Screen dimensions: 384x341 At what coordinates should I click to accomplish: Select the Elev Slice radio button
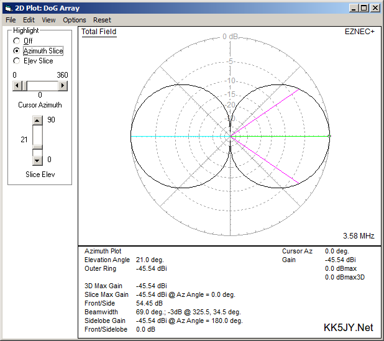pos(17,61)
